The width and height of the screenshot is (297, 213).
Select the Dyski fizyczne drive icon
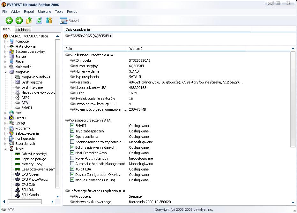pyautogui.click(x=18, y=87)
